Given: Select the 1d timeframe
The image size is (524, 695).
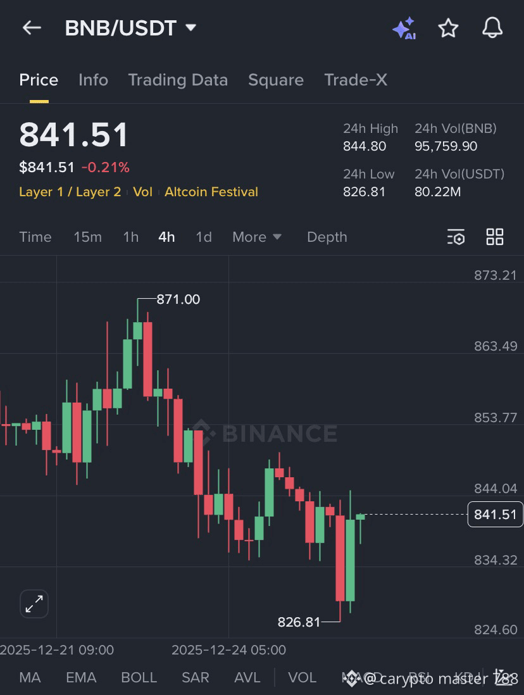Looking at the screenshot, I should tap(204, 237).
